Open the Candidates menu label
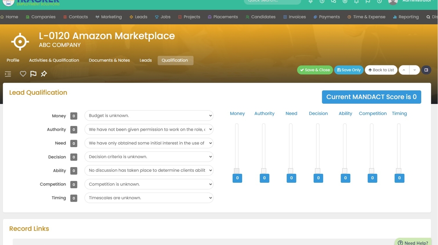 pyautogui.click(x=263, y=17)
